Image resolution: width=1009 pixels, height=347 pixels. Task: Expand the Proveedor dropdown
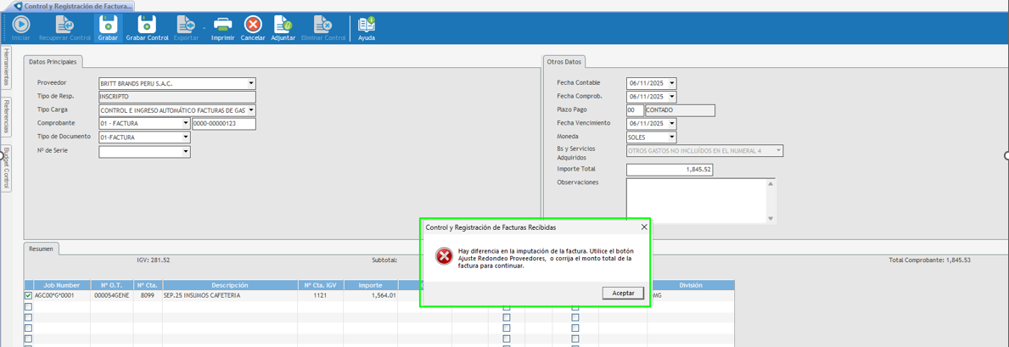click(x=251, y=83)
